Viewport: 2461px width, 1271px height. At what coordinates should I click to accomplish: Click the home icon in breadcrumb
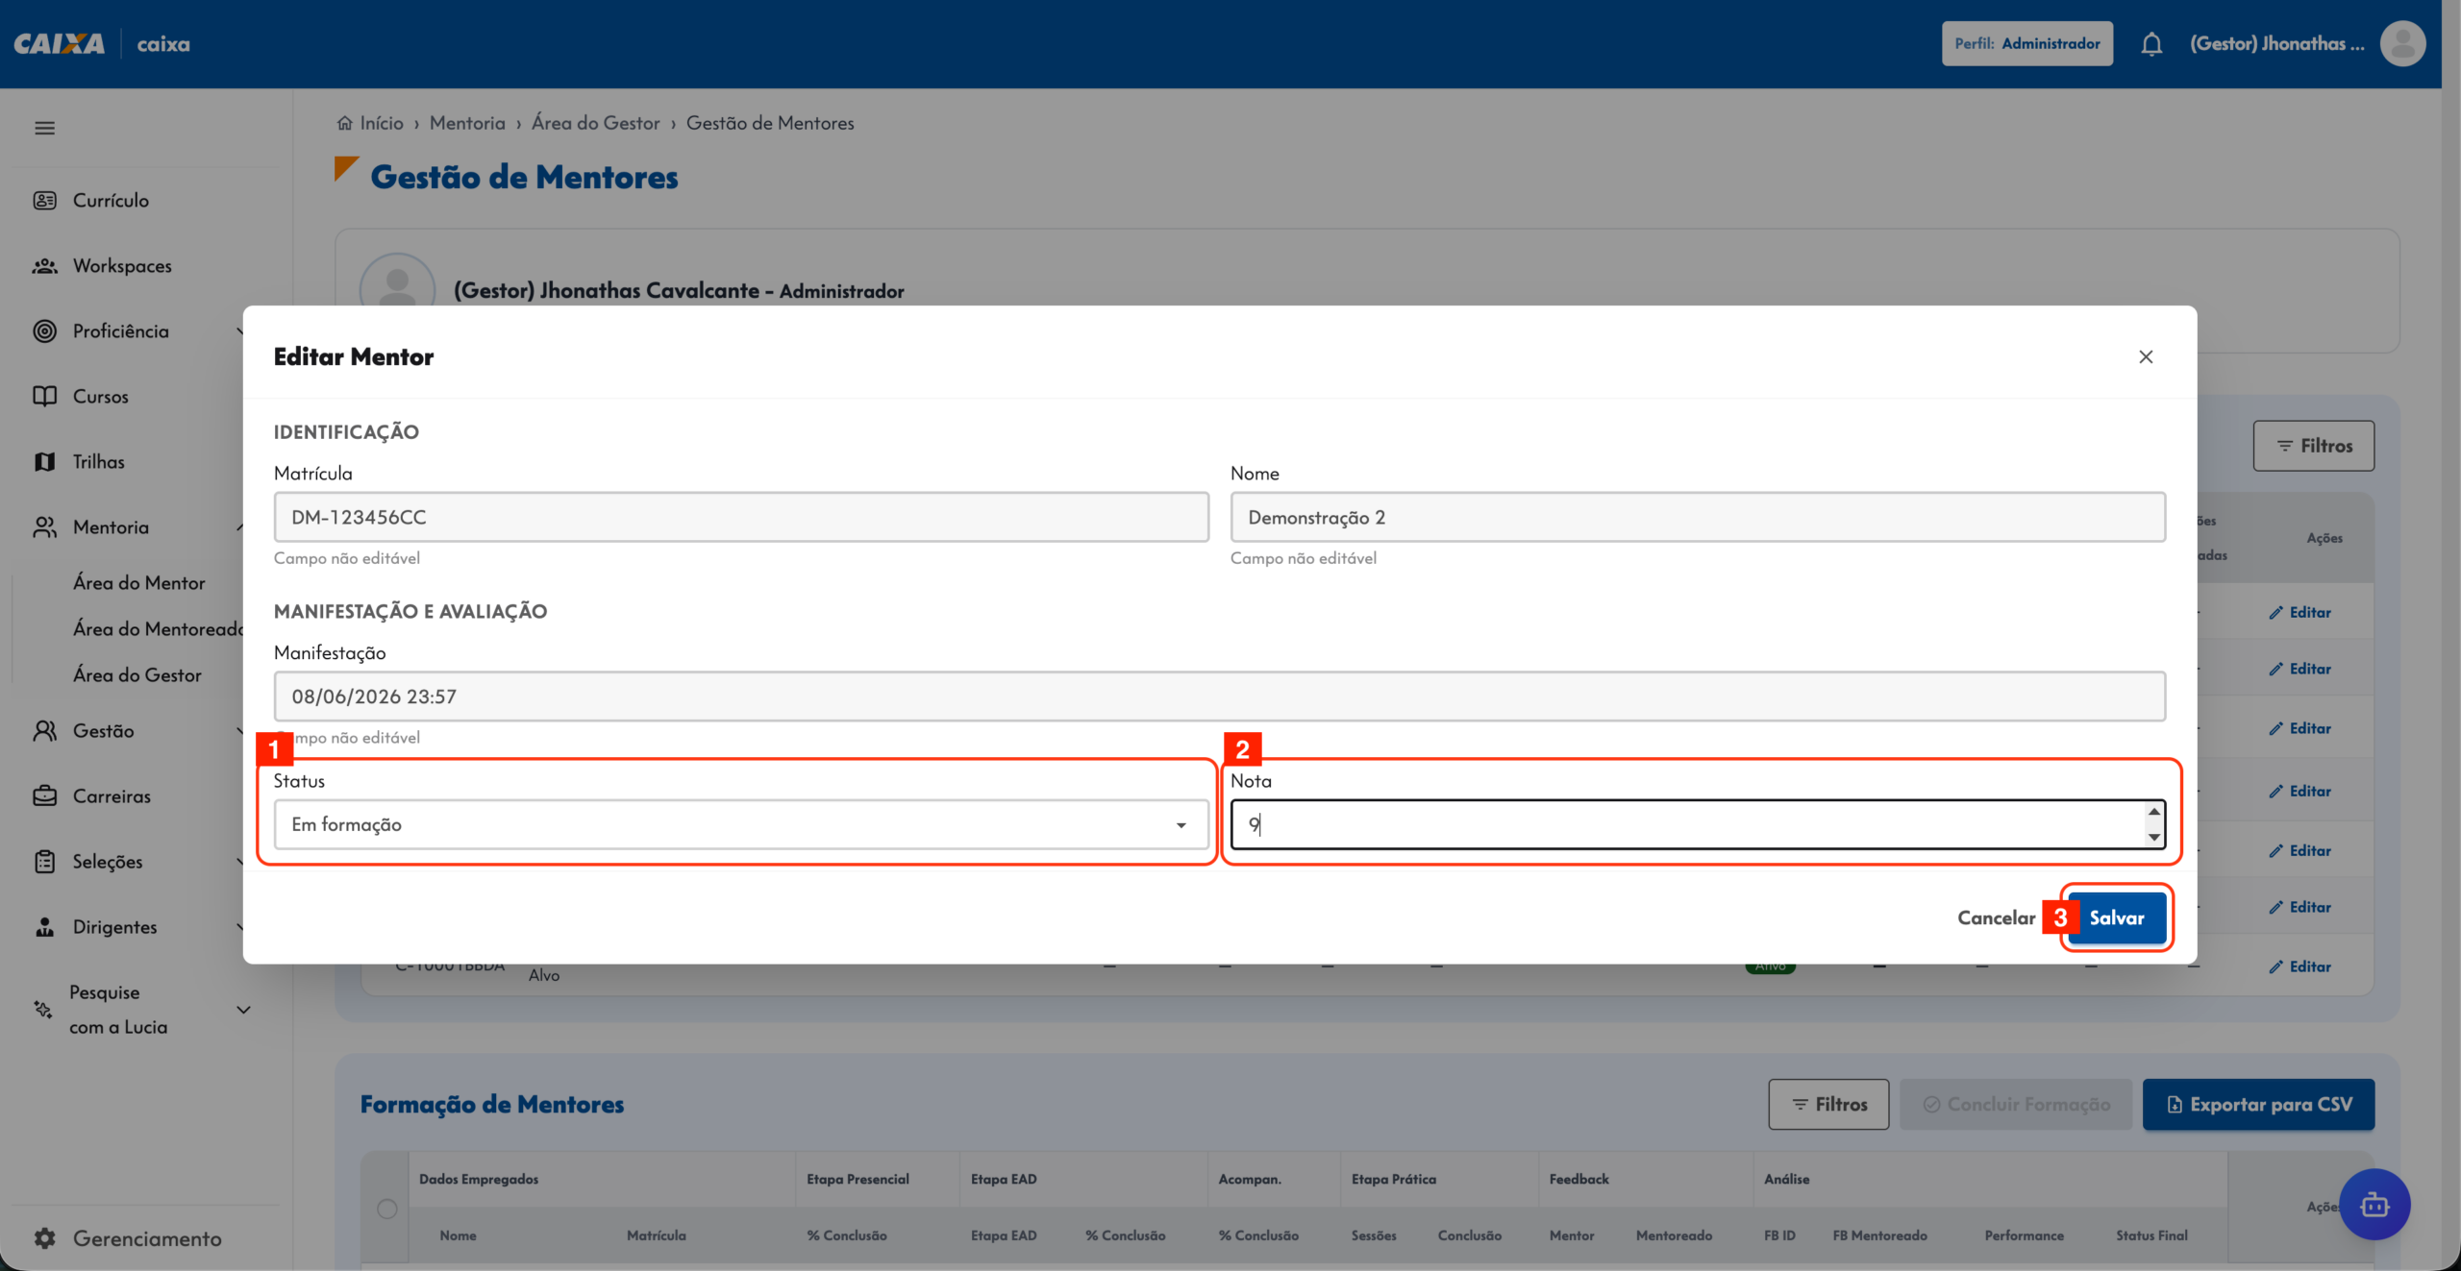coord(344,123)
